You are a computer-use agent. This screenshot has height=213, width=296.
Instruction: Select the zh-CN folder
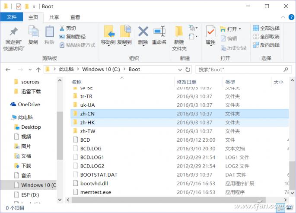click(x=180, y=114)
